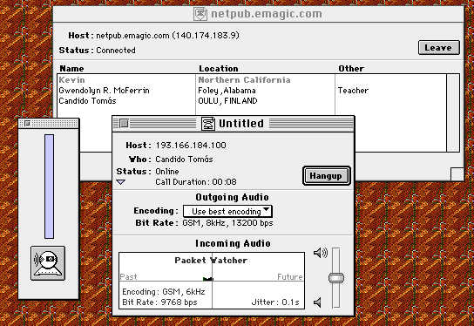Open the Encoding dropdown 'Use best encoding'

(227, 211)
